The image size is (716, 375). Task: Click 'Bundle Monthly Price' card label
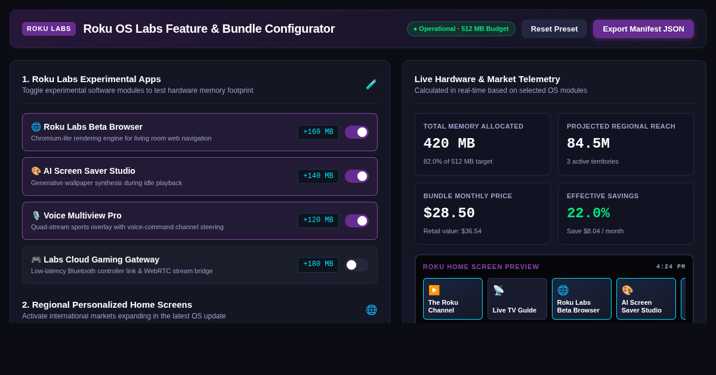click(x=468, y=196)
